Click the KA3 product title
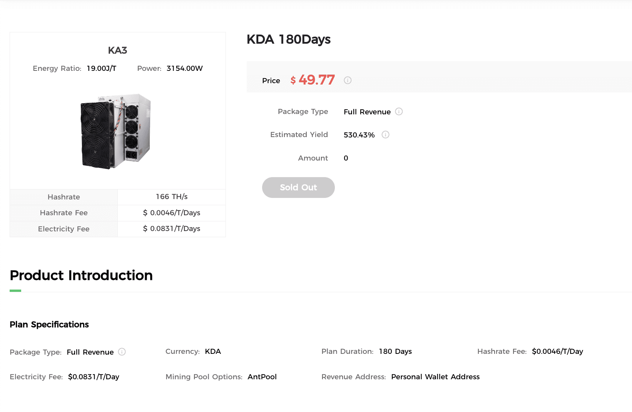Screen dimensions: 632x412 coord(117,50)
